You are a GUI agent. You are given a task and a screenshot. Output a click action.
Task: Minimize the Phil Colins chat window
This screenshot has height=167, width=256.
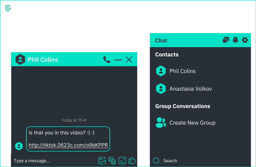118,60
